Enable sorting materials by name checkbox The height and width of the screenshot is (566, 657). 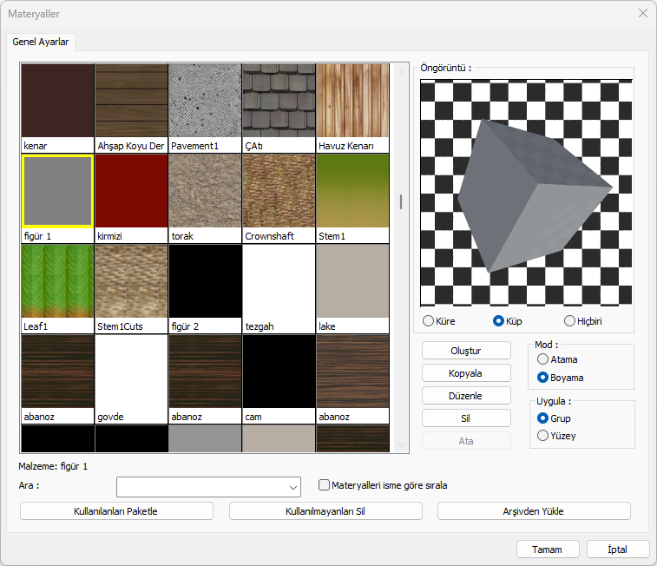325,485
